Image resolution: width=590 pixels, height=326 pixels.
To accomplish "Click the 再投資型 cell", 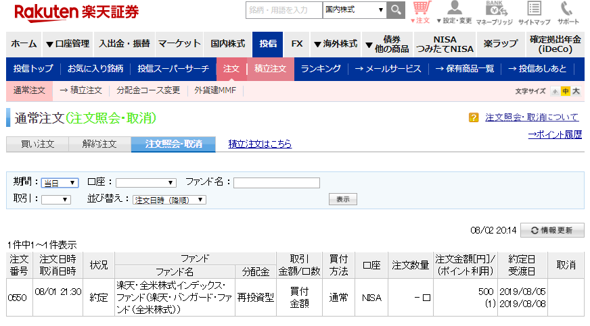I will pos(256,298).
